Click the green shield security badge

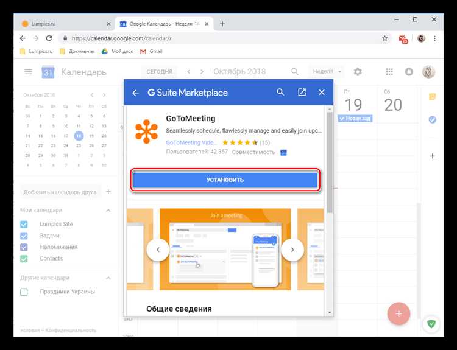coord(431,324)
